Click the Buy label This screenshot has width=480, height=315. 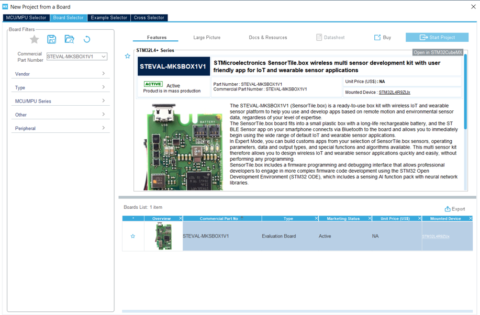[387, 37]
